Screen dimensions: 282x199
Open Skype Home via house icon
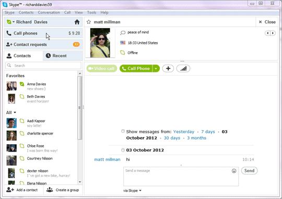point(77,22)
